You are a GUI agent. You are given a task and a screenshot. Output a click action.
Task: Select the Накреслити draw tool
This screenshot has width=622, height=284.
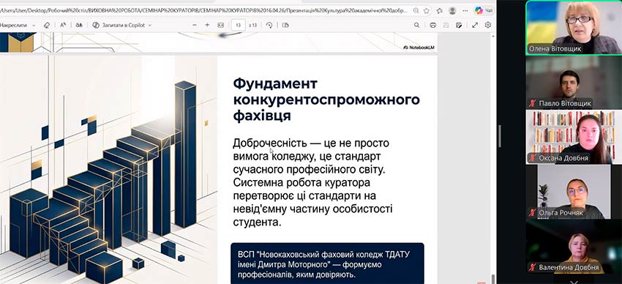click(x=13, y=25)
